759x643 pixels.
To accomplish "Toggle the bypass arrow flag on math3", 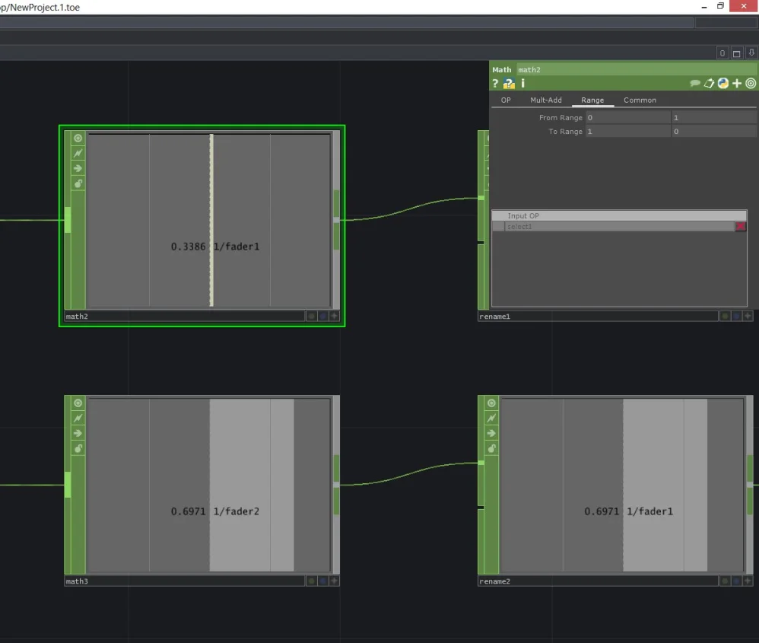I will [78, 434].
